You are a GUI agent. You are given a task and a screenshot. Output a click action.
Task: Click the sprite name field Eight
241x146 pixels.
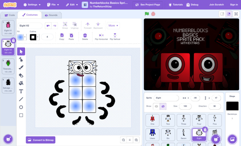166,98
